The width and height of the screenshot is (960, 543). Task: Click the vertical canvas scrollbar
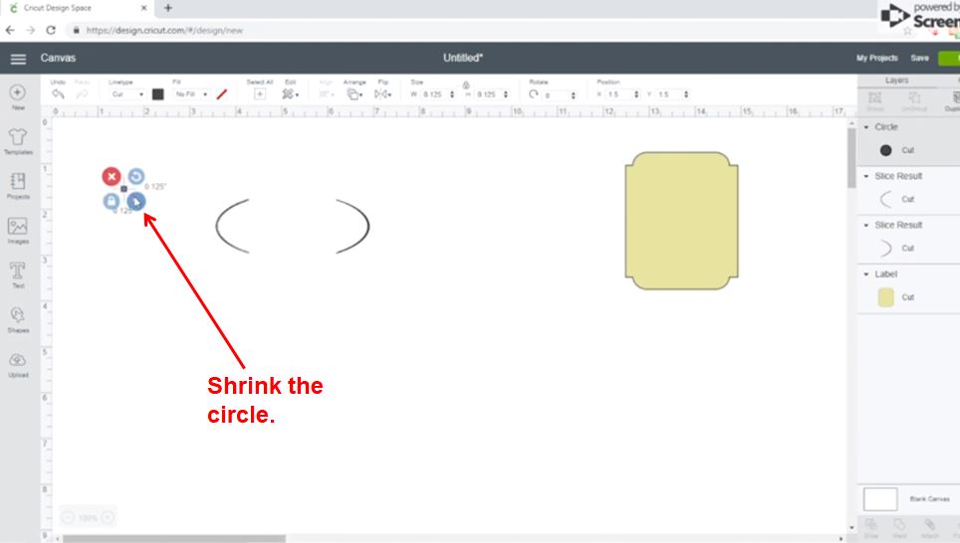(x=851, y=158)
